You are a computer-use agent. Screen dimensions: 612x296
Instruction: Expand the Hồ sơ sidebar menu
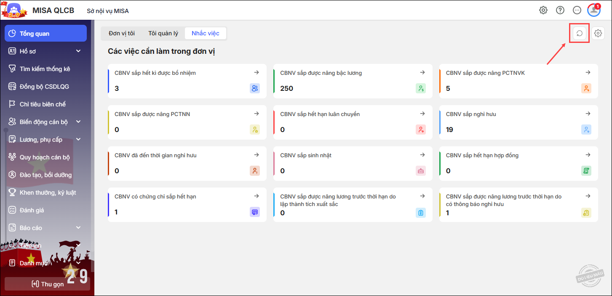point(78,51)
